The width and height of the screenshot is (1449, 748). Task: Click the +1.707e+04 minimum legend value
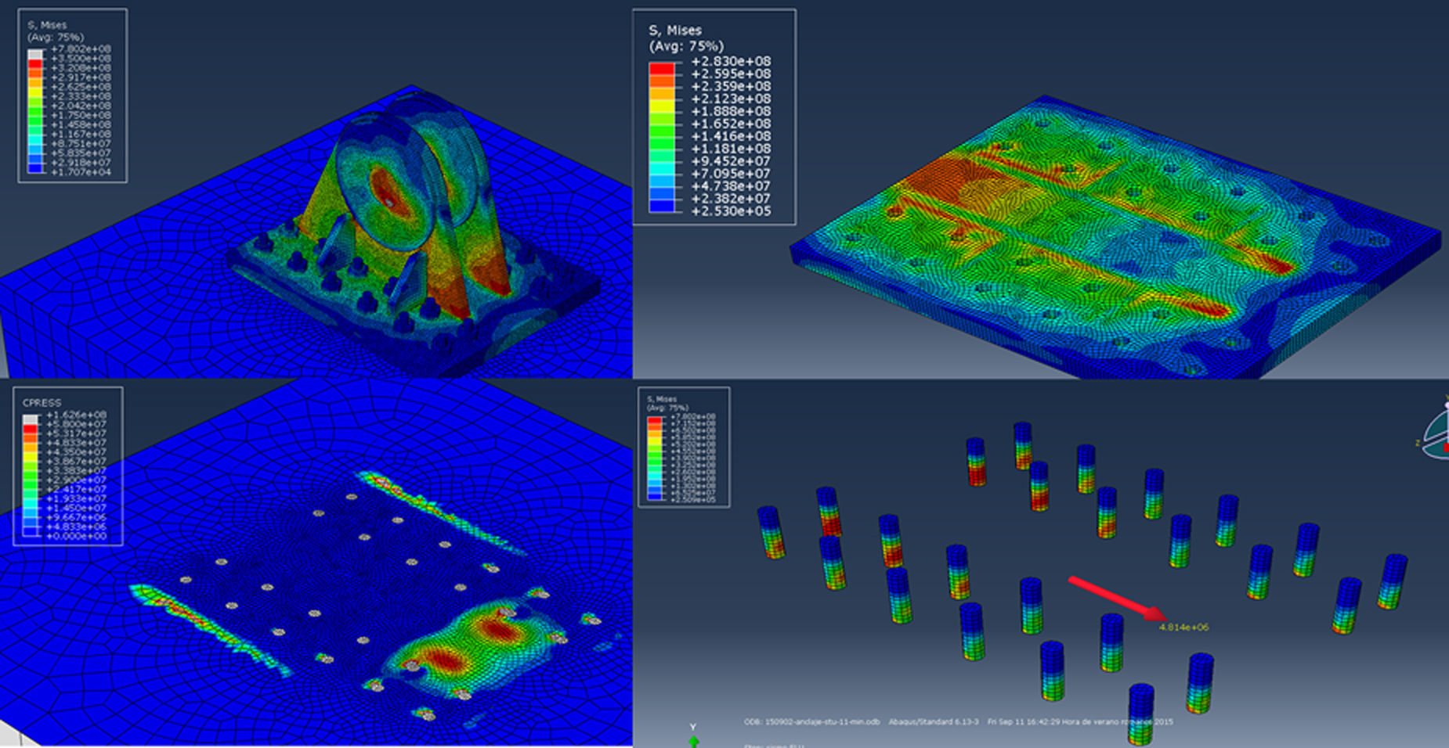(x=81, y=172)
